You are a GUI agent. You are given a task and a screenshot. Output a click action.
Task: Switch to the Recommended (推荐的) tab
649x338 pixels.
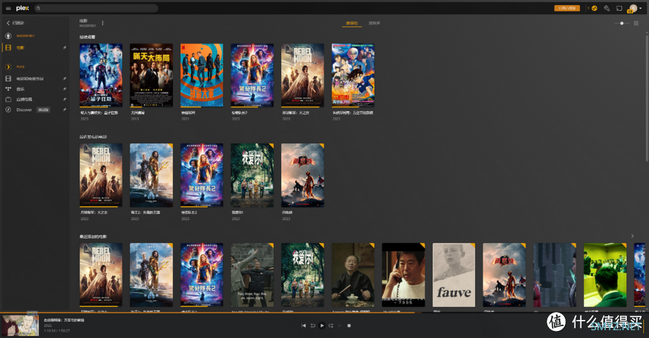pyautogui.click(x=352, y=23)
